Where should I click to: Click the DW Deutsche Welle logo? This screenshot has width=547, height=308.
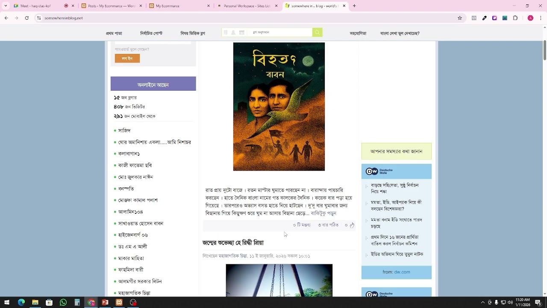tap(379, 172)
